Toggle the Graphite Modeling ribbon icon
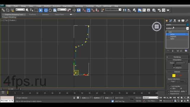 (x=140, y=10)
